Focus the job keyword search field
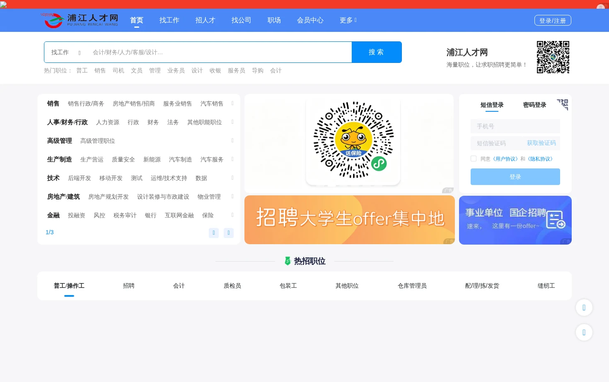The height and width of the screenshot is (382, 609). (x=220, y=52)
